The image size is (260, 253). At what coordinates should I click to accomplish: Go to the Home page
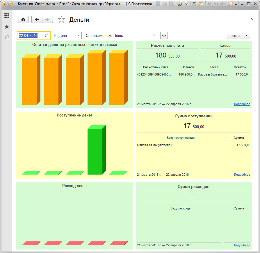(23, 19)
